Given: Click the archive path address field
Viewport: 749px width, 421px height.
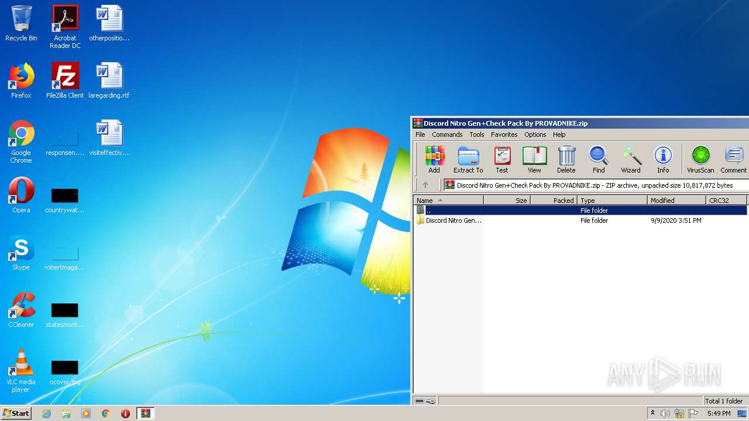Looking at the screenshot, I should pyautogui.click(x=596, y=185).
